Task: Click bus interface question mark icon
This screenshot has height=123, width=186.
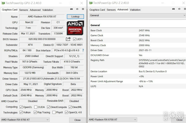Action: (x=83, y=50)
